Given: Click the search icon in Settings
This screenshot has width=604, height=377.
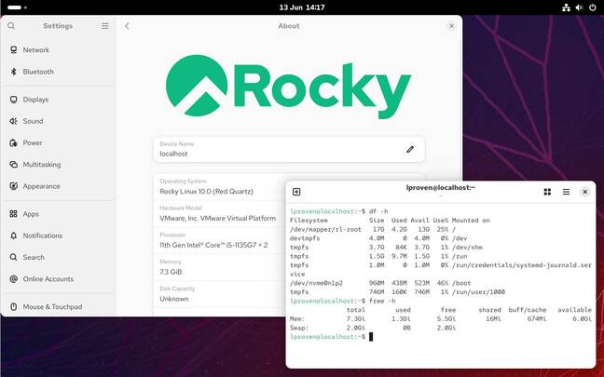Looking at the screenshot, I should [x=11, y=26].
